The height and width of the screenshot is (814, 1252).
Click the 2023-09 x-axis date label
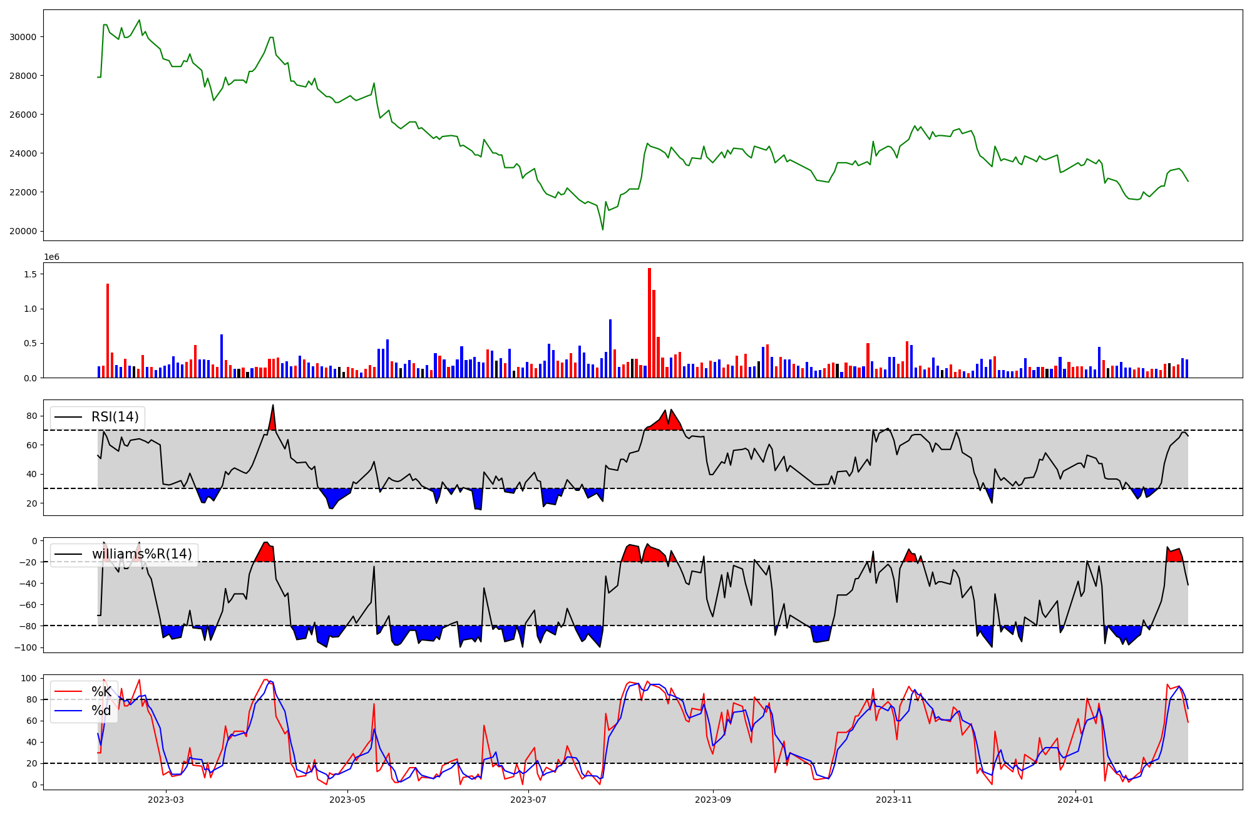[712, 800]
